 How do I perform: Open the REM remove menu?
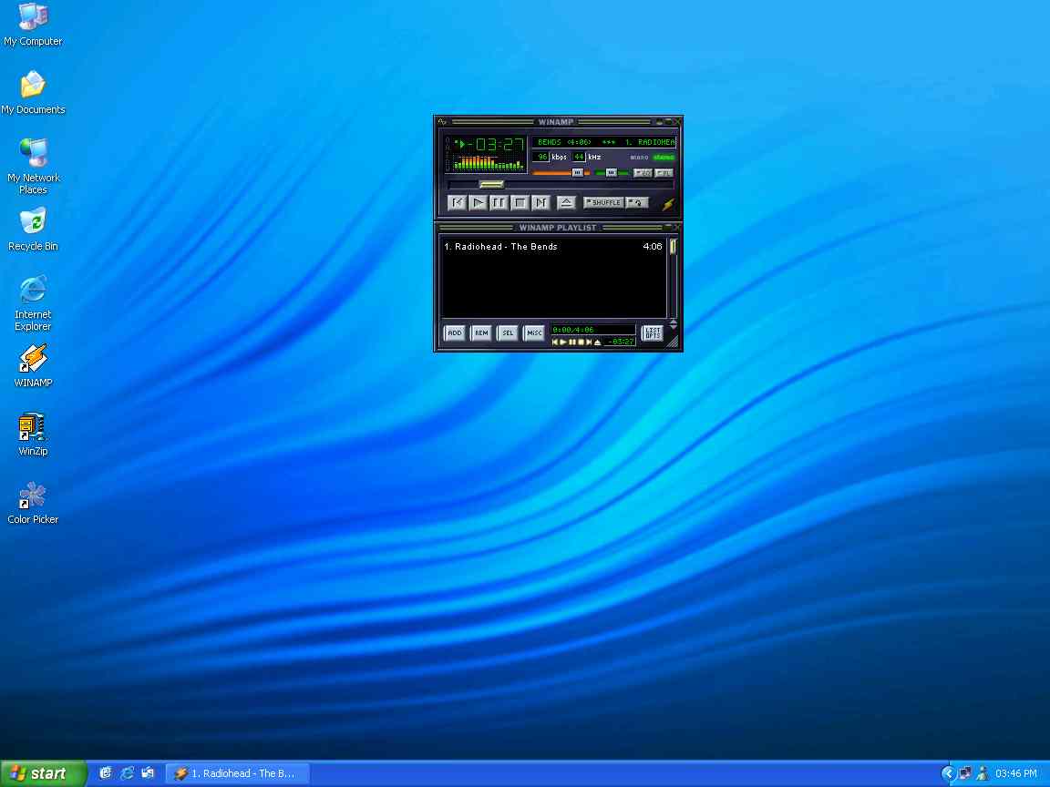tap(480, 333)
